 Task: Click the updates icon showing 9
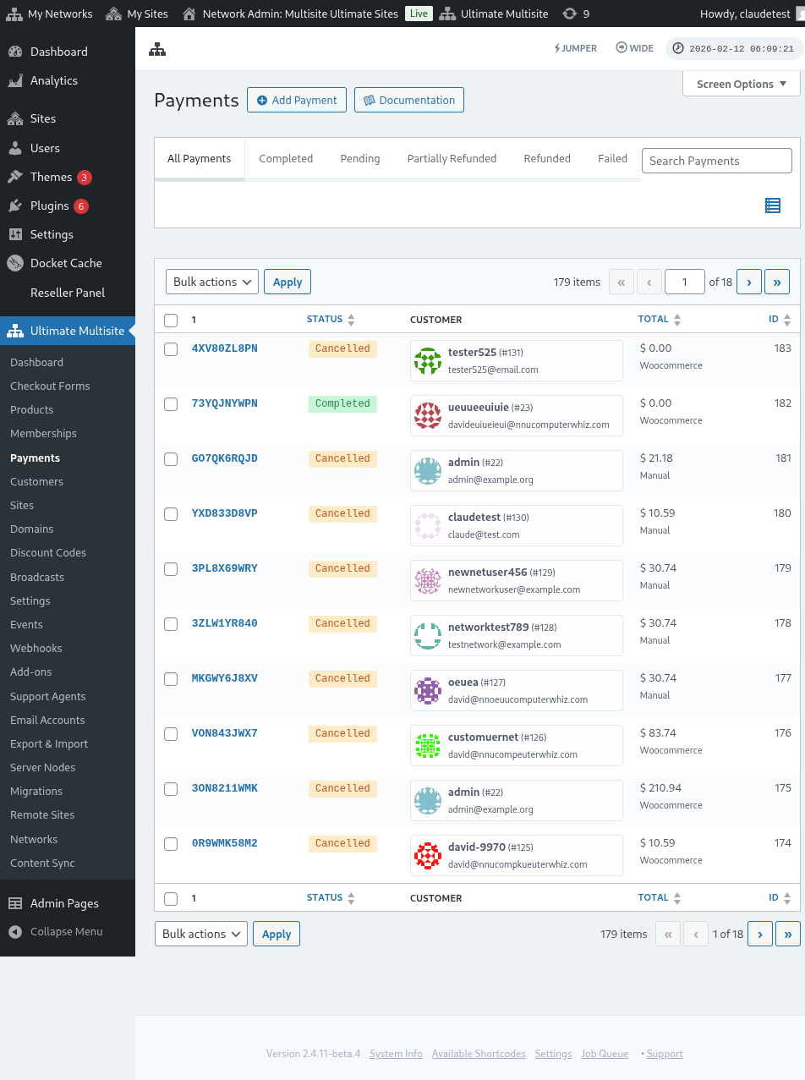click(x=576, y=14)
